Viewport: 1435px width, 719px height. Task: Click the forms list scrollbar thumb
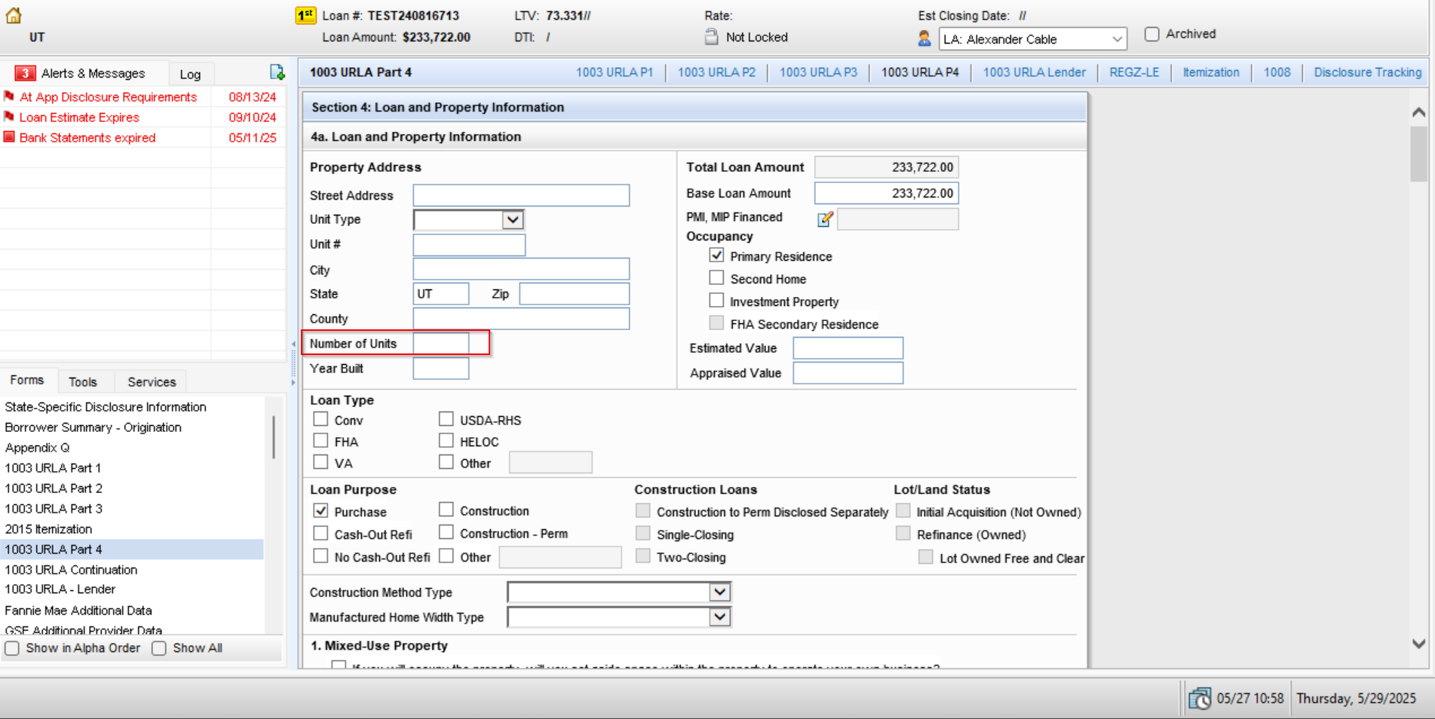pos(274,436)
